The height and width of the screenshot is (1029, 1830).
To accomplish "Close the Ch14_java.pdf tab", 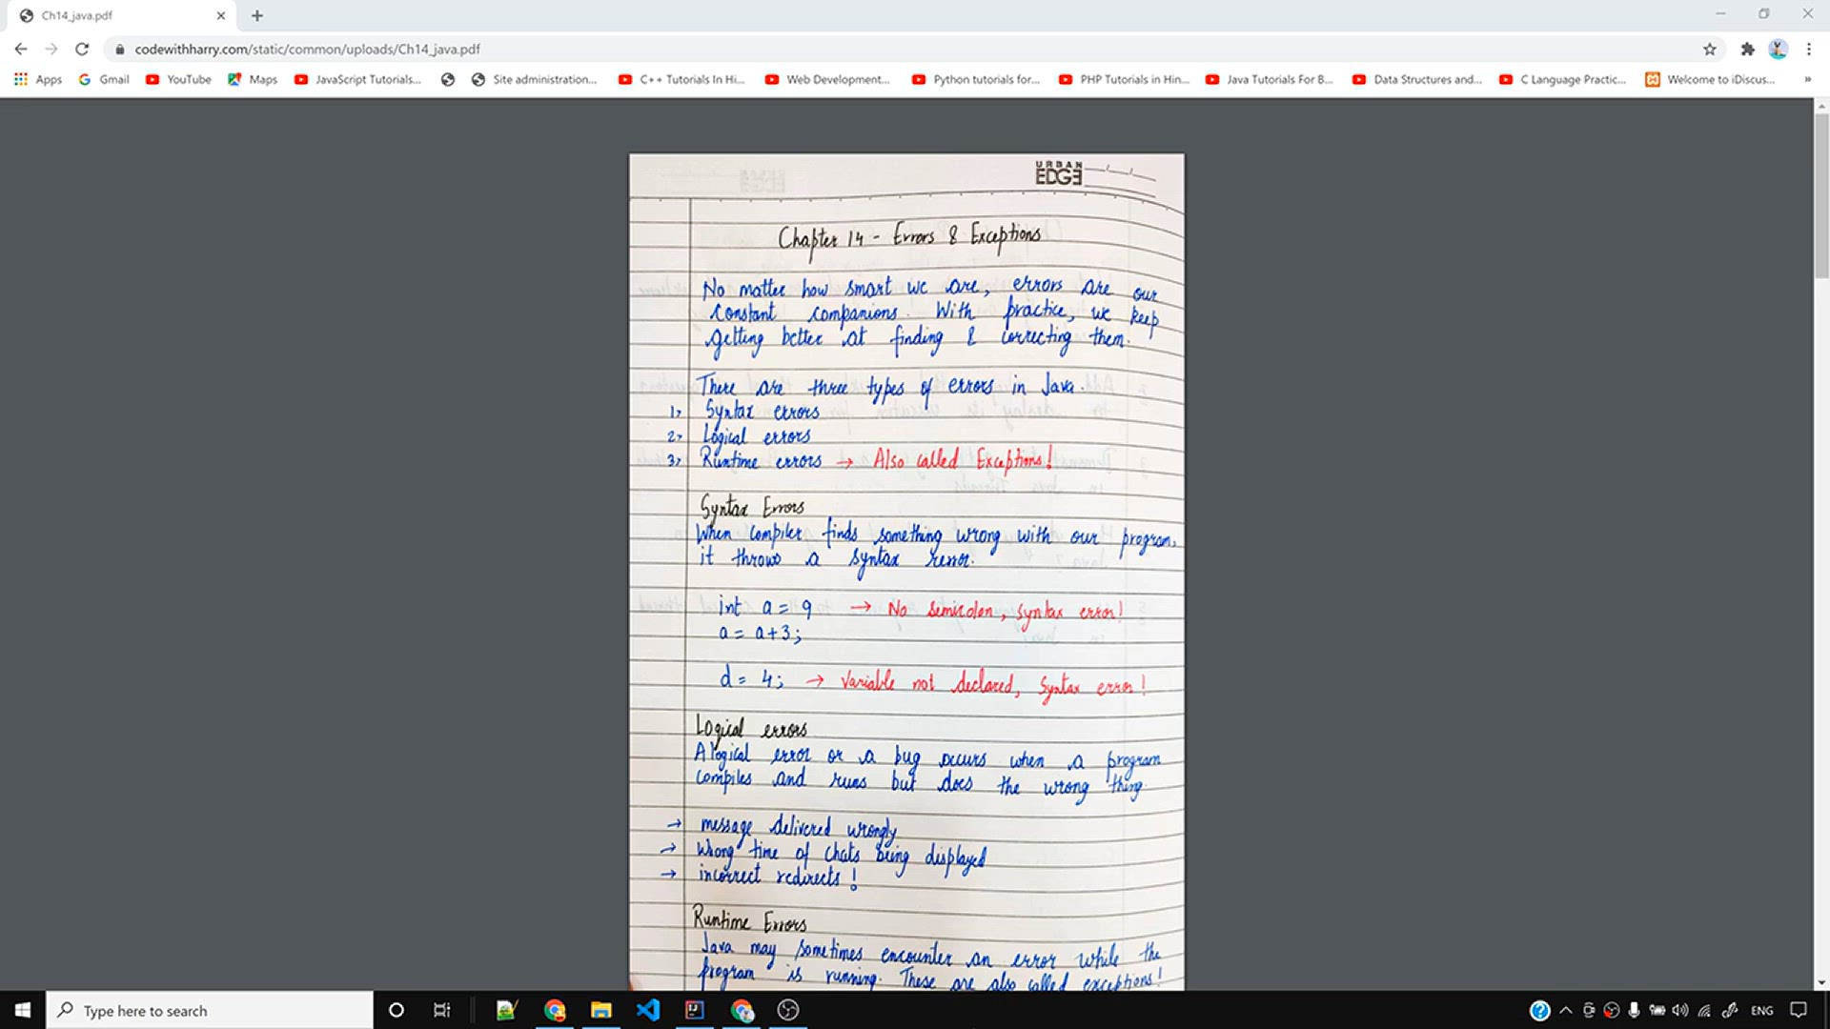I will 220,15.
